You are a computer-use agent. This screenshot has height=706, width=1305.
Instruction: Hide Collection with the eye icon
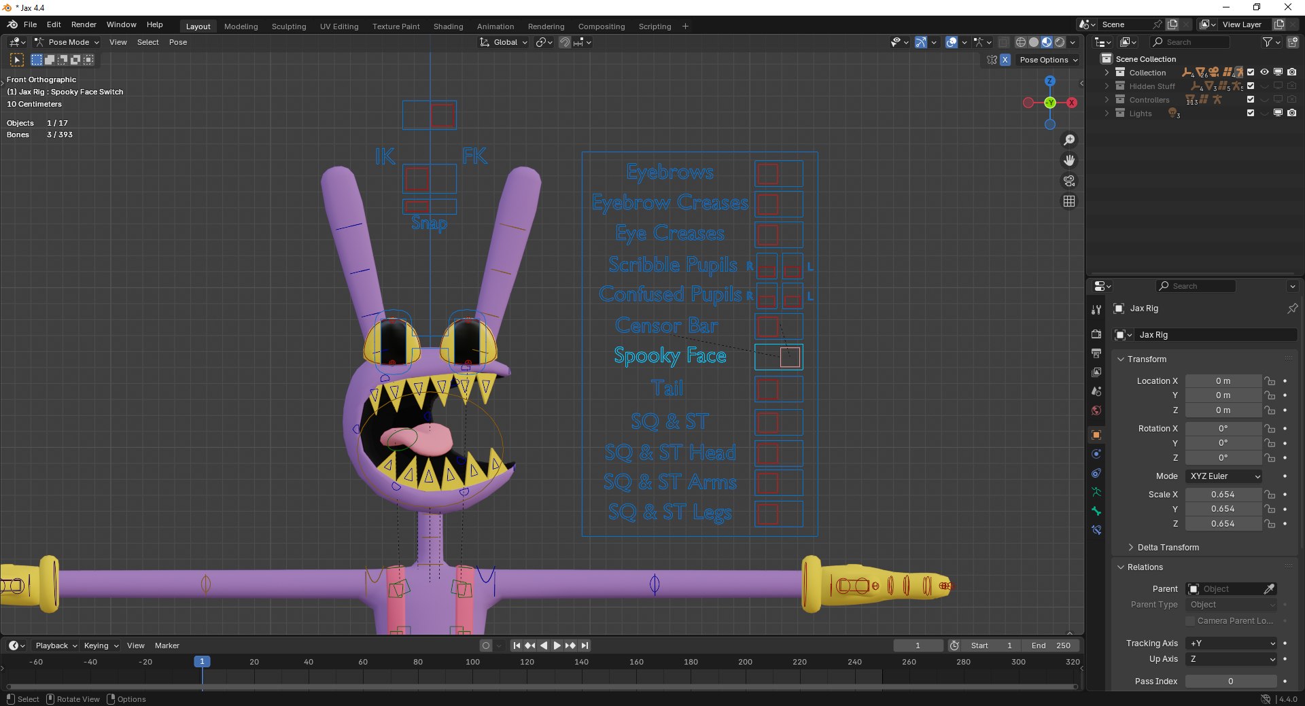[x=1264, y=72]
